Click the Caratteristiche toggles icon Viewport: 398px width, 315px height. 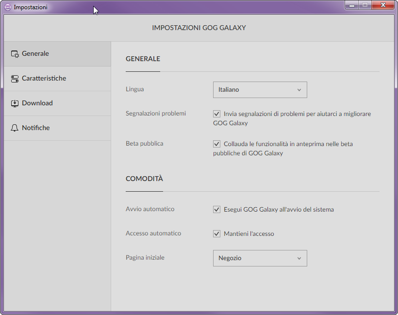(15, 79)
